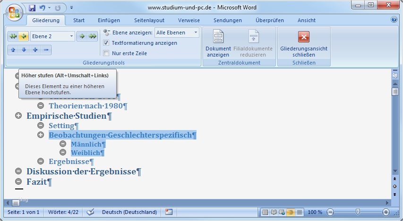Switch to Full Screen Reading view
Screen dimensions: 403x221
[x=274, y=212]
